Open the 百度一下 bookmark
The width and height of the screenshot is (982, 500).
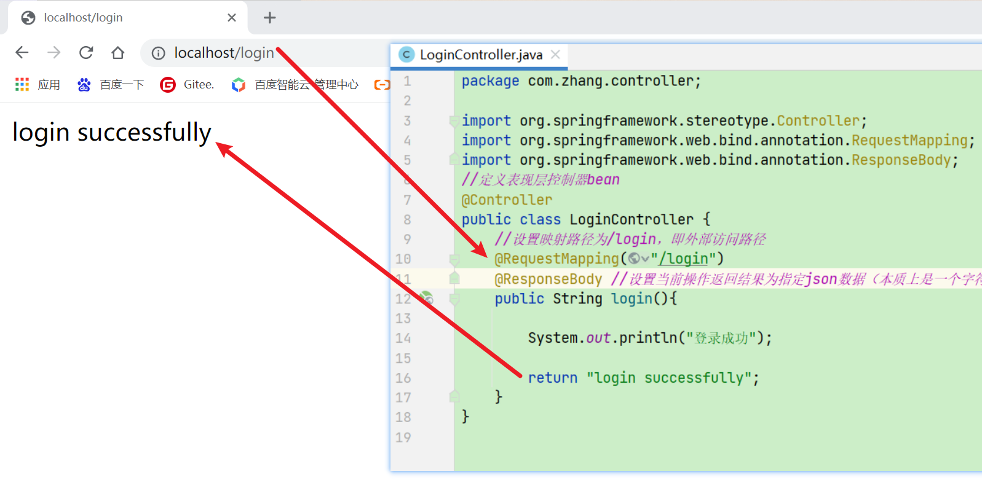click(x=111, y=85)
